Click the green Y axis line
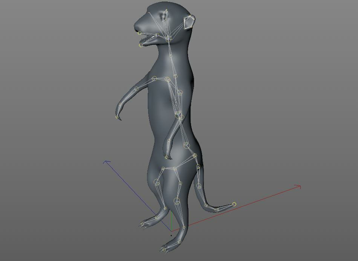The height and width of the screenshot is (261, 358). tap(171, 221)
